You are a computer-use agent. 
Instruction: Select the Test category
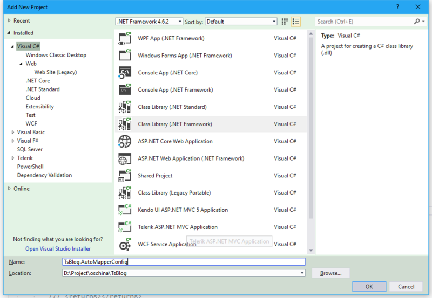[x=31, y=115]
